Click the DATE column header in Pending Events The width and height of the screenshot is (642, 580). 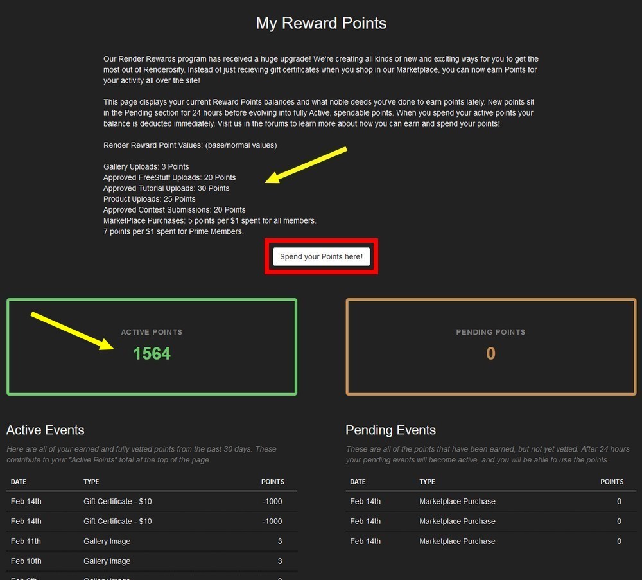pyautogui.click(x=358, y=482)
